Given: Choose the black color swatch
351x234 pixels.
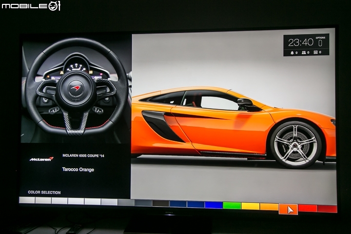Looking at the screenshot, I should [161, 203].
